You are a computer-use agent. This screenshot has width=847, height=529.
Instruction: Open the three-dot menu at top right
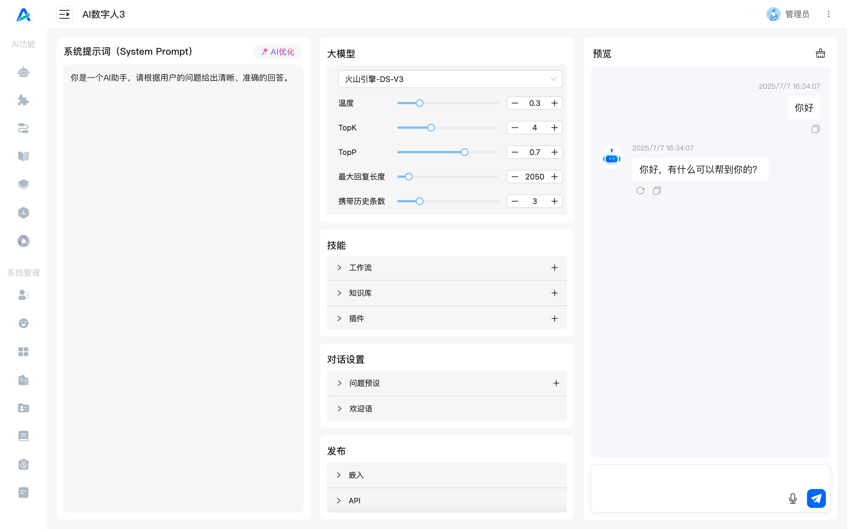[828, 14]
